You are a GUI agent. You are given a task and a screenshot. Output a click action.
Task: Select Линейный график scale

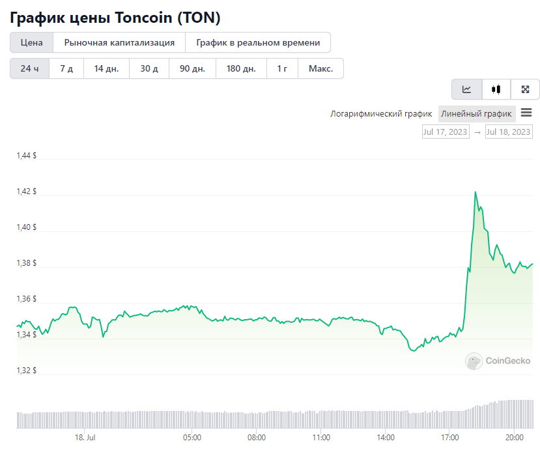click(477, 113)
